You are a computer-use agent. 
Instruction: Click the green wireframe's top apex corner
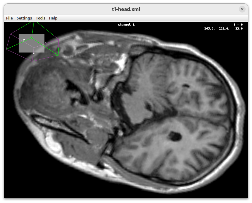(x=32, y=22)
